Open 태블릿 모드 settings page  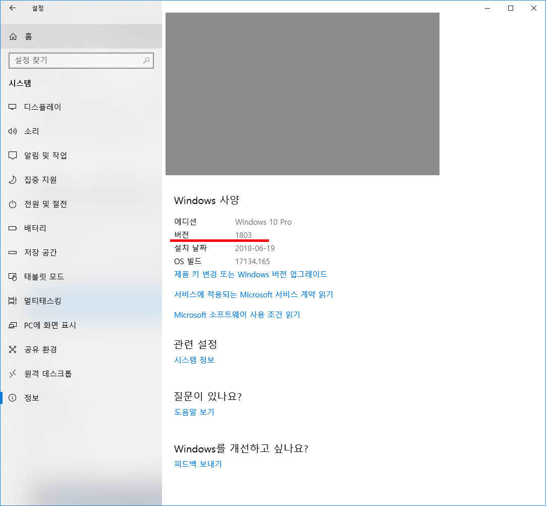tap(81, 277)
